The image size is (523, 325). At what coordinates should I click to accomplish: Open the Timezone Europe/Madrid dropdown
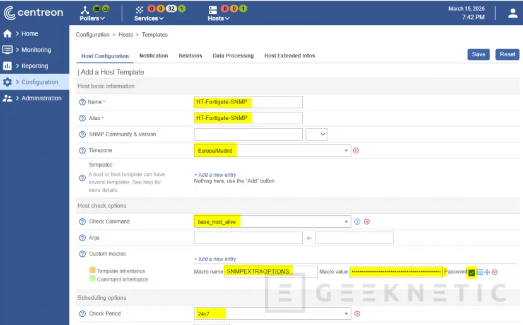(273, 150)
